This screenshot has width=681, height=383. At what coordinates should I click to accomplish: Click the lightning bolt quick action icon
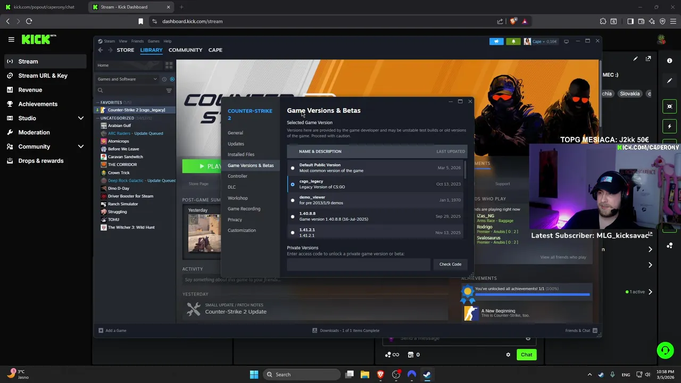669,127
